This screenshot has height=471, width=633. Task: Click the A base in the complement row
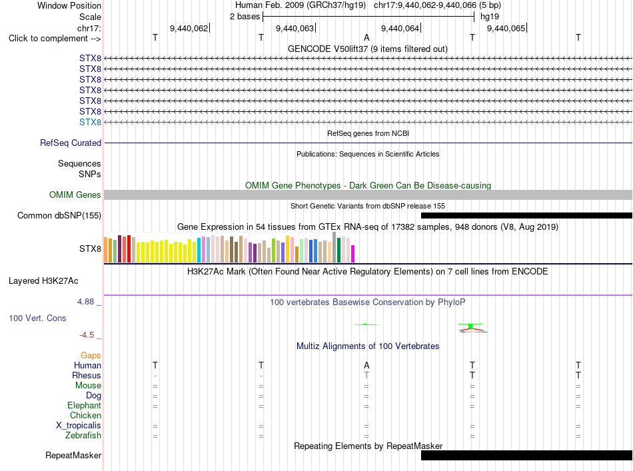(x=366, y=37)
